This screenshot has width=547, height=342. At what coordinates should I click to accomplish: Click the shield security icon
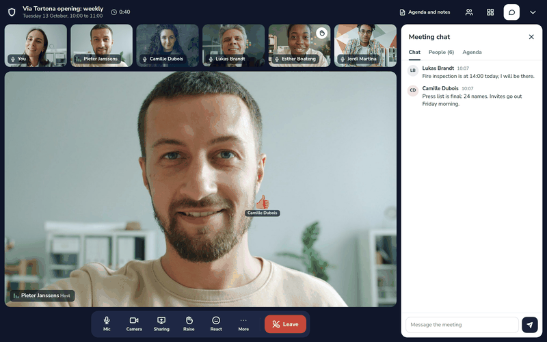[12, 12]
